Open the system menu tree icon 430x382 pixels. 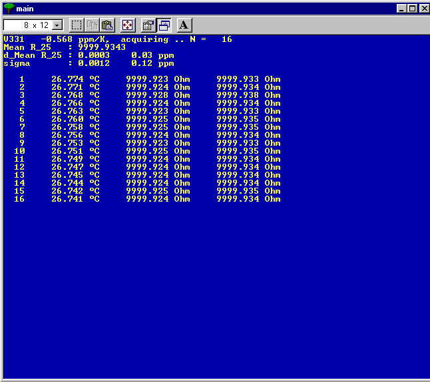(9, 8)
